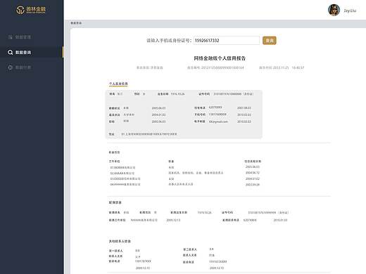
Task: Click the date 2002.09.28 in the occupation table
Action: click(x=253, y=185)
